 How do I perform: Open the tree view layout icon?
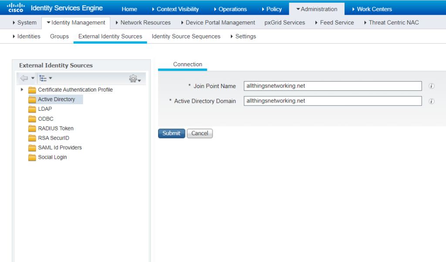click(43, 78)
